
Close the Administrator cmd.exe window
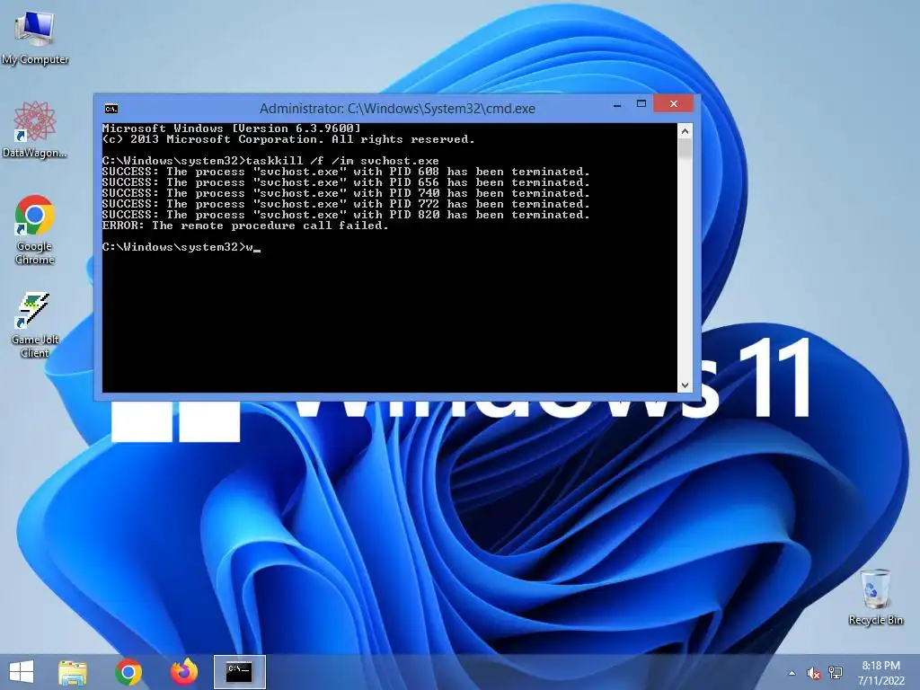pyautogui.click(x=673, y=104)
